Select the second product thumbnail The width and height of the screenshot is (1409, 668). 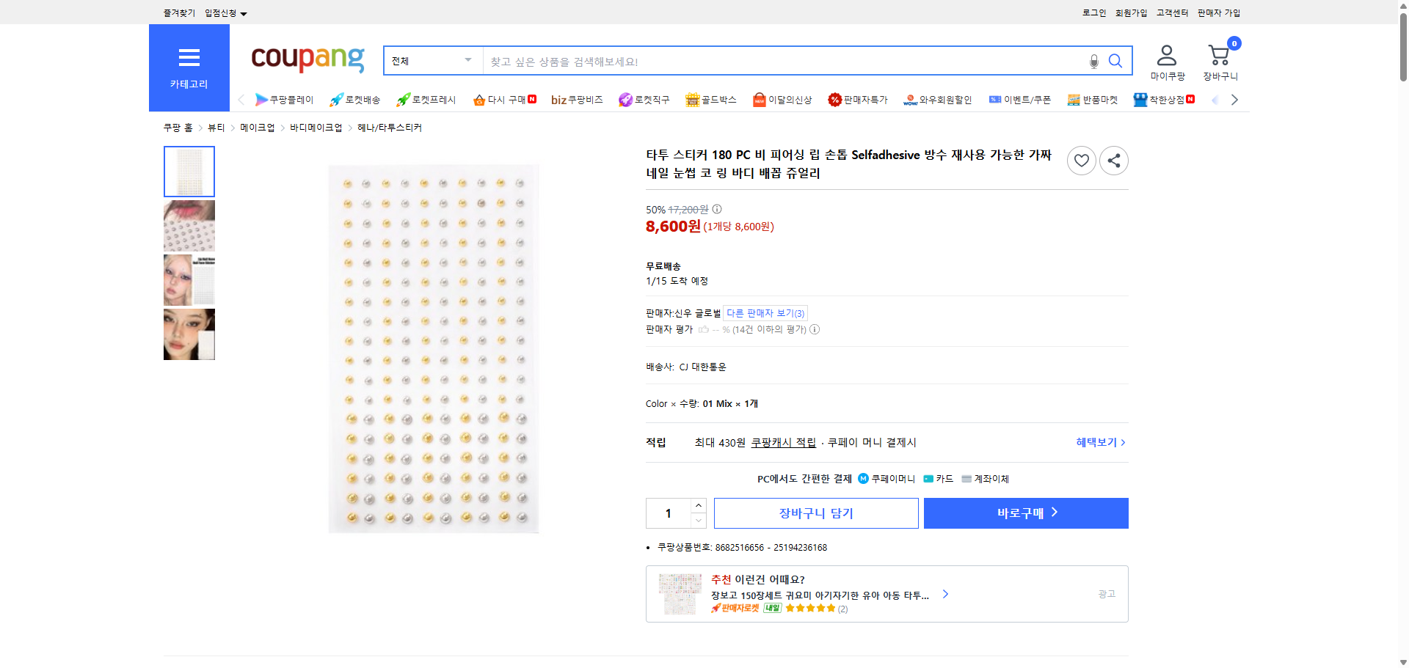coord(189,225)
